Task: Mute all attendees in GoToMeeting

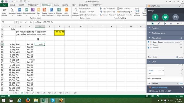Action: tap(149, 57)
